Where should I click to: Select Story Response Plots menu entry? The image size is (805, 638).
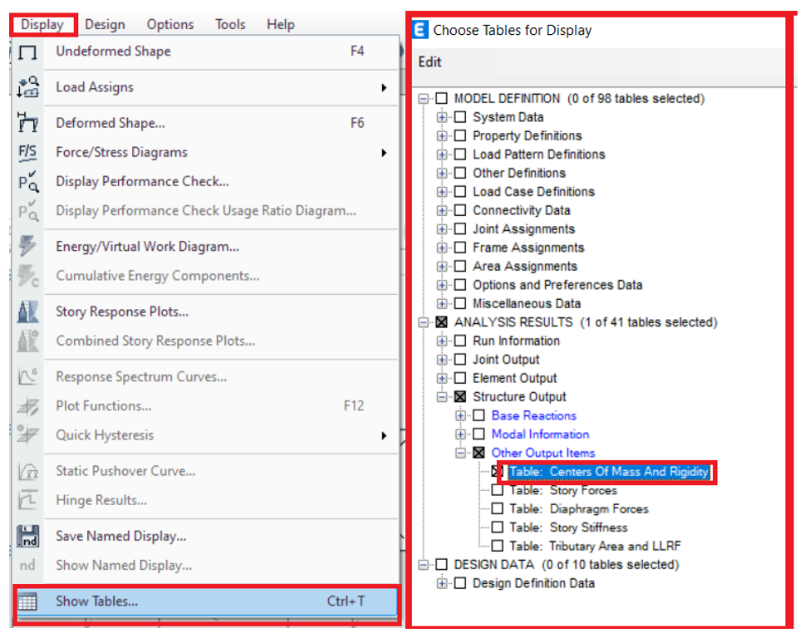(122, 312)
